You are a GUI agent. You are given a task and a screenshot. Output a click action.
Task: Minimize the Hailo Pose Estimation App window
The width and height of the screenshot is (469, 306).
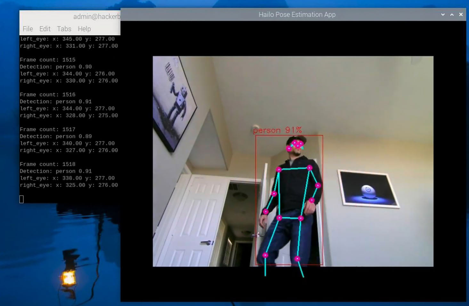point(443,14)
